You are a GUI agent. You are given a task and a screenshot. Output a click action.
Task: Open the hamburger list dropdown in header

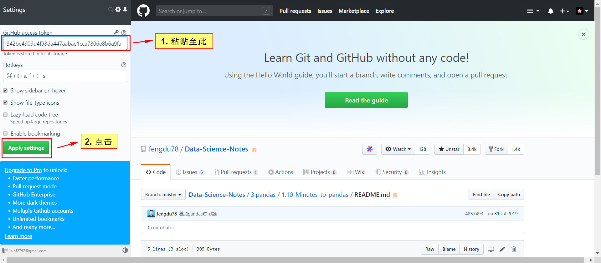pos(533,11)
